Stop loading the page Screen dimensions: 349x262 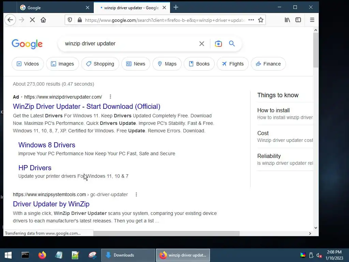(32, 20)
